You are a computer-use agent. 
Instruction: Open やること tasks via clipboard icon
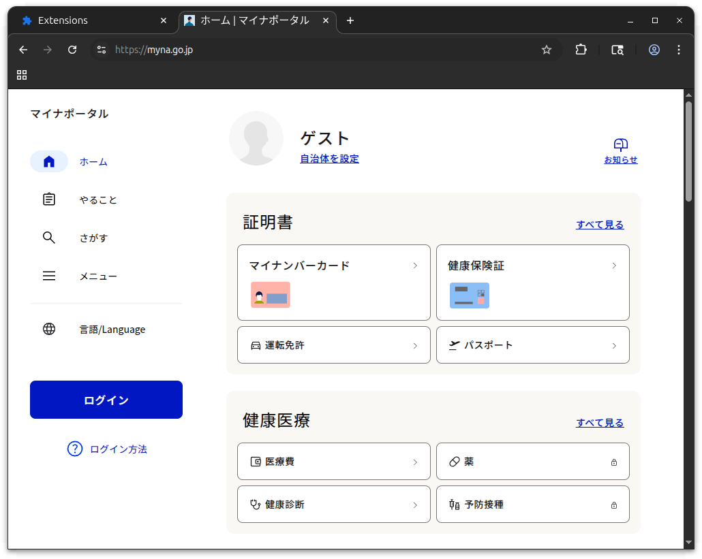pyautogui.click(x=48, y=199)
